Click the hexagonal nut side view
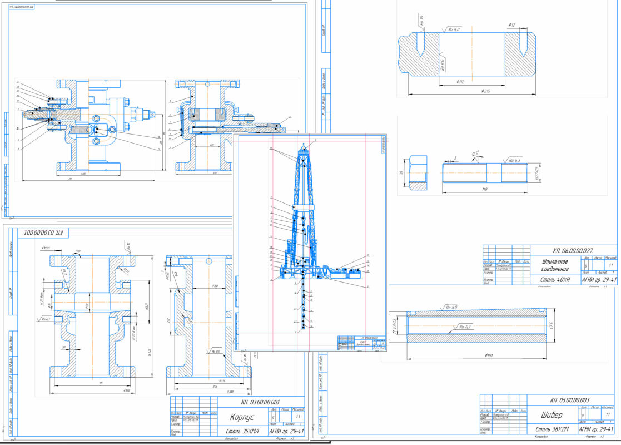The image size is (621, 445). click(418, 172)
